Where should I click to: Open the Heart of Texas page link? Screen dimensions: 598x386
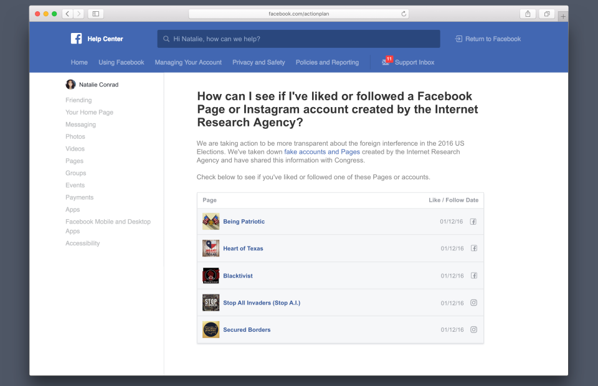[x=243, y=248]
